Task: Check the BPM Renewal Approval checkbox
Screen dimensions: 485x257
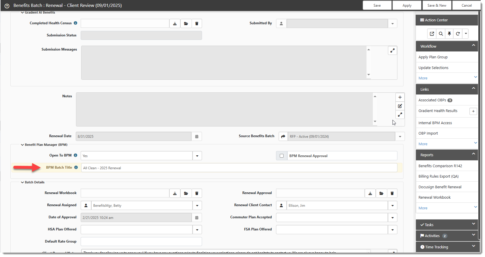Action: 282,156
